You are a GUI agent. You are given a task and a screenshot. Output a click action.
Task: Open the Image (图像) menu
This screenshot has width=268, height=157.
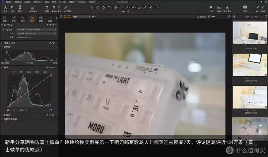point(27,2)
